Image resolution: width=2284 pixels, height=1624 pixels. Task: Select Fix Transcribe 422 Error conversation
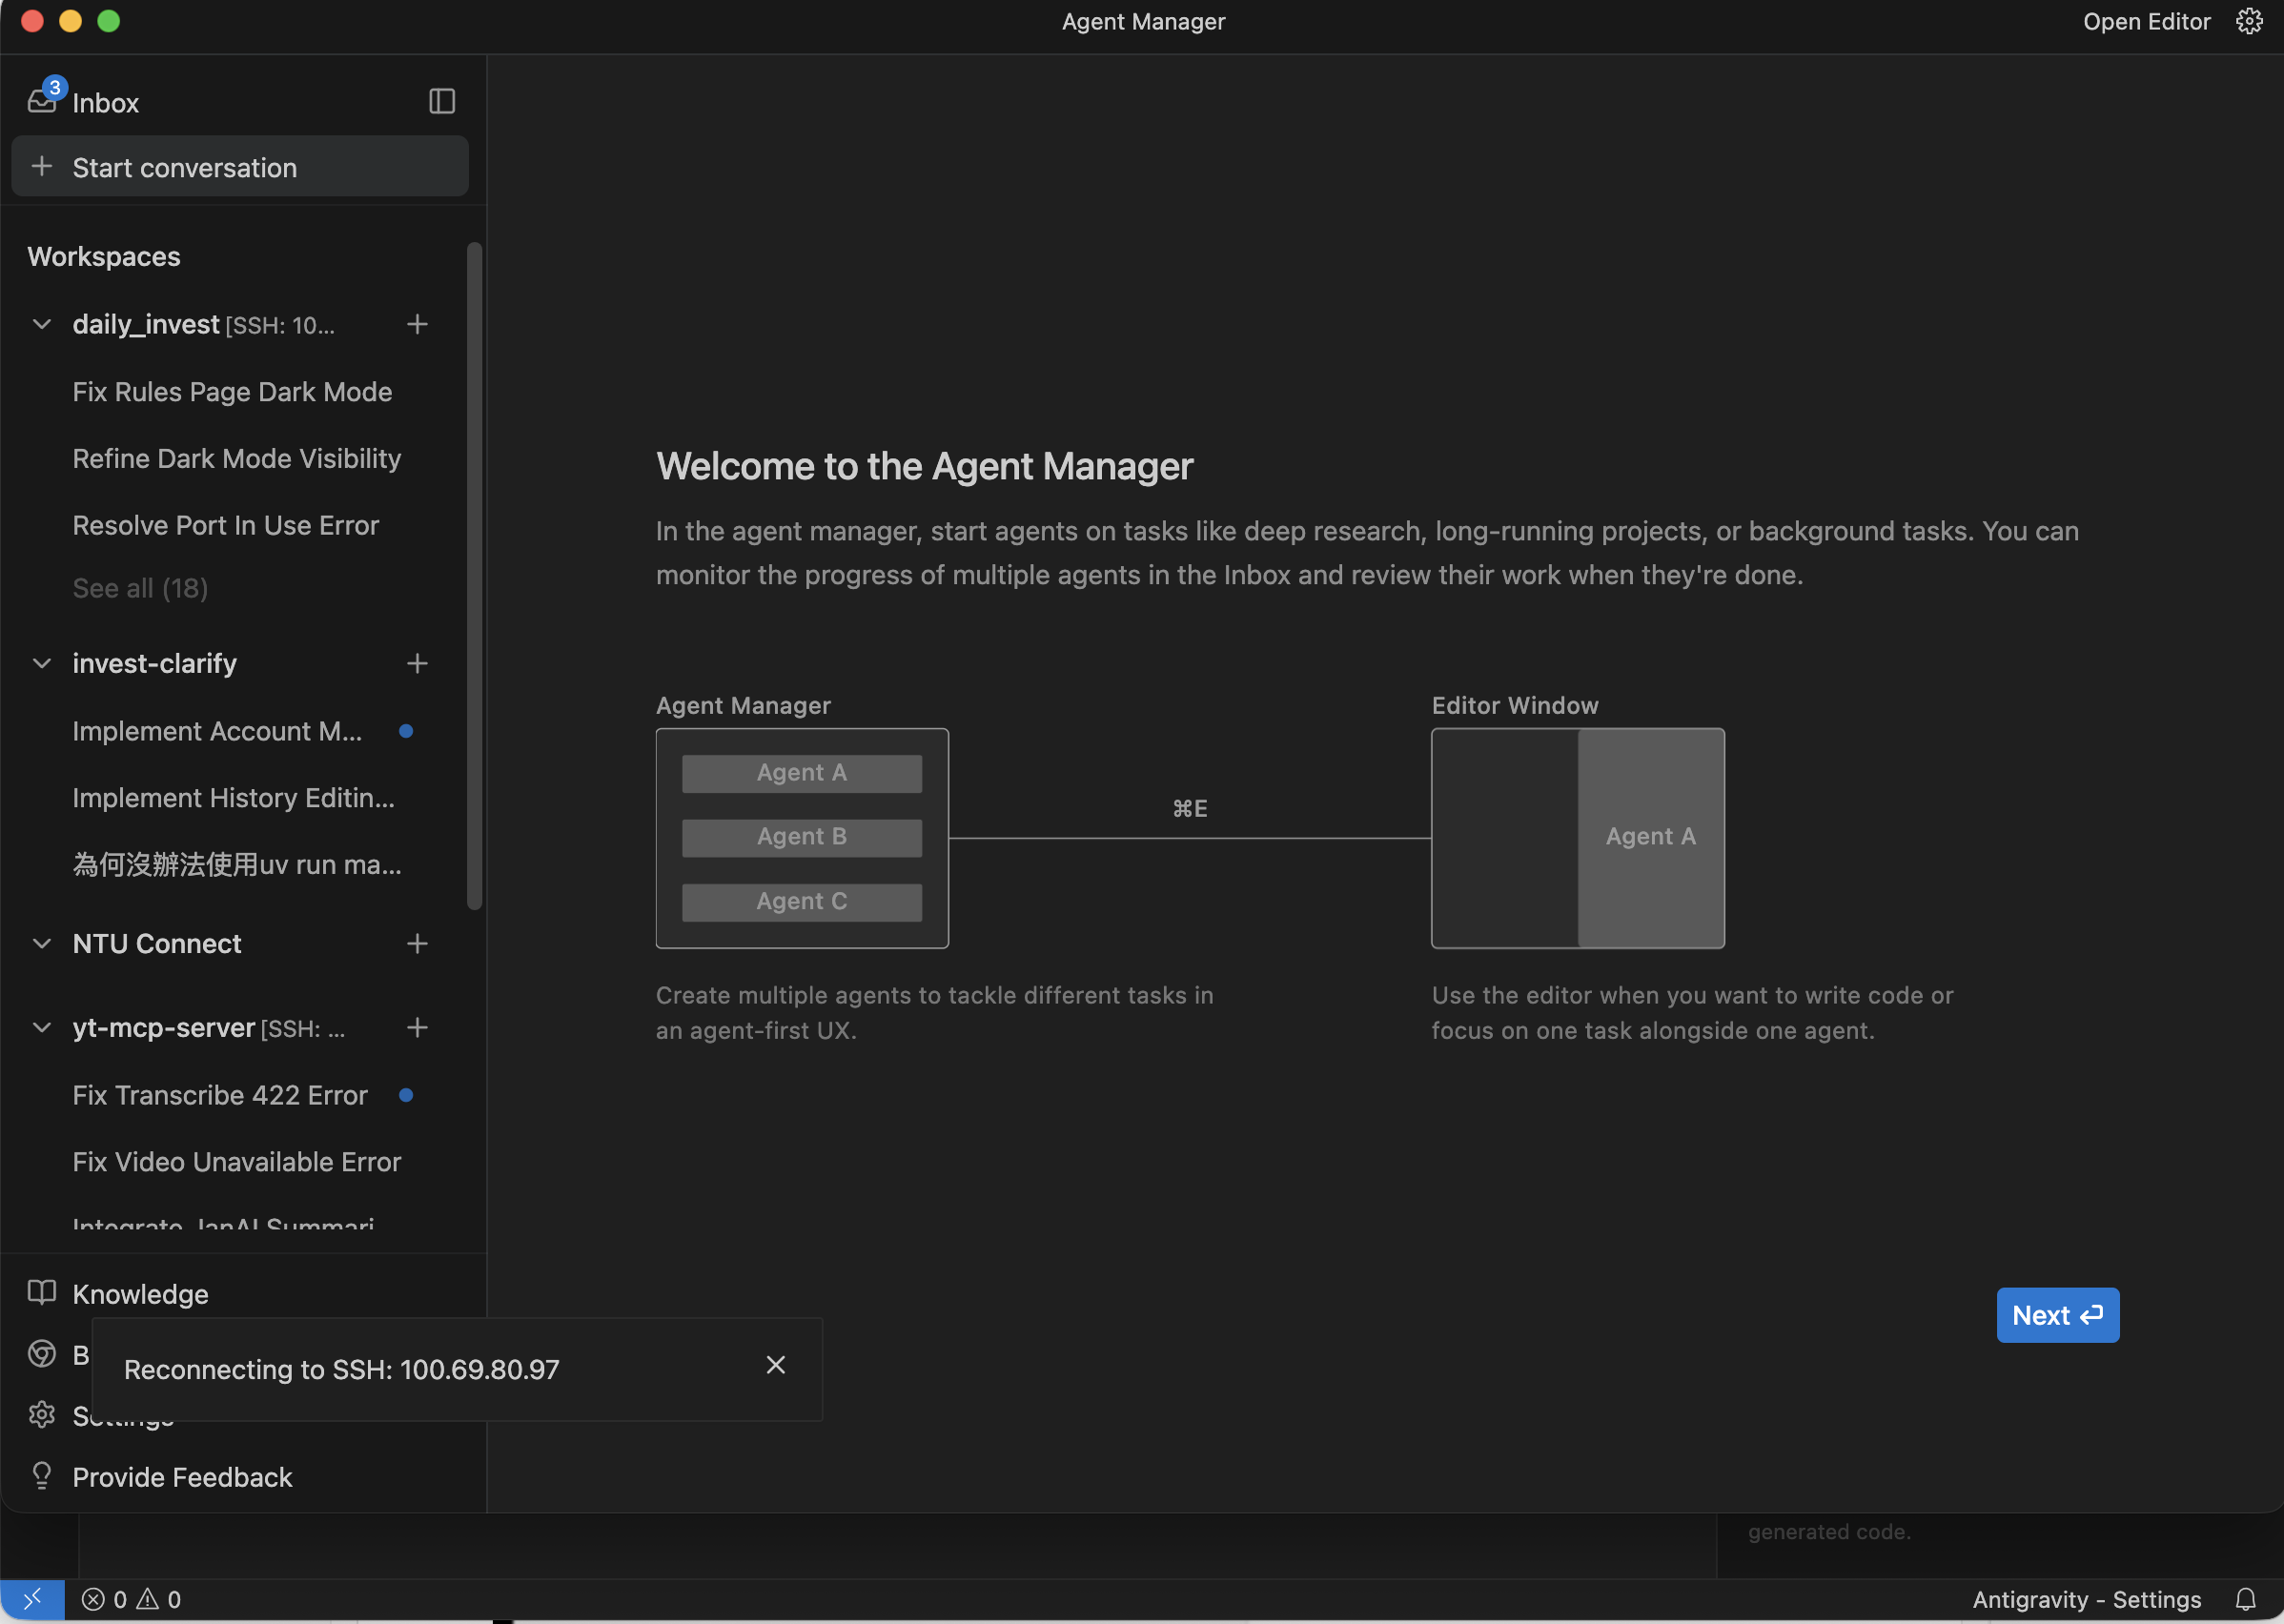click(x=220, y=1095)
